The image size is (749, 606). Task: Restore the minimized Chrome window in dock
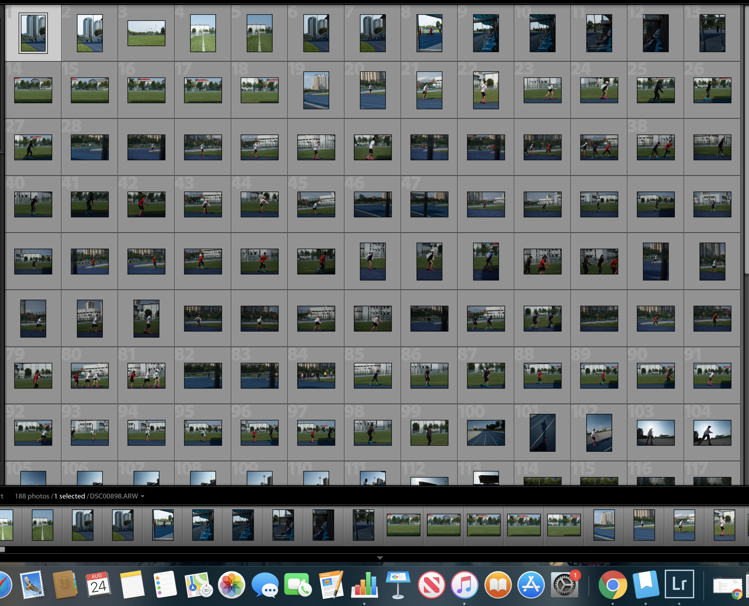728,586
